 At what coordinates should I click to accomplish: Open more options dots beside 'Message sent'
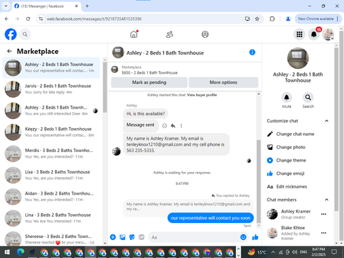pyautogui.click(x=181, y=126)
